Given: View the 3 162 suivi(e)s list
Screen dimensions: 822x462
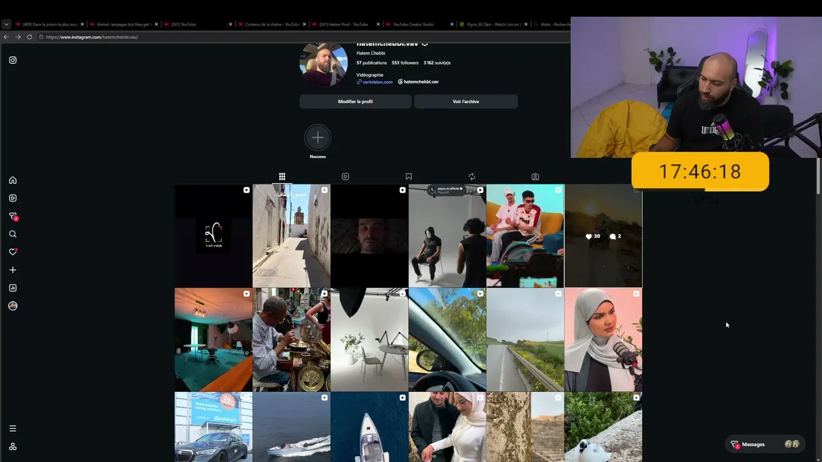Looking at the screenshot, I should coord(437,63).
